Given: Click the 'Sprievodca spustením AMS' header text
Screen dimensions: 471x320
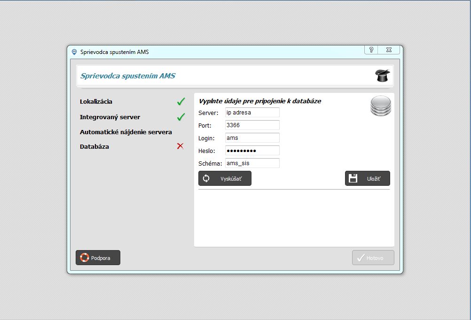Looking at the screenshot, I should [128, 76].
